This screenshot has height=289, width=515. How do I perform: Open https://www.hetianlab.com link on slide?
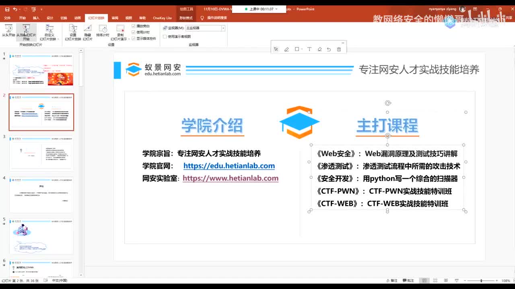(x=231, y=178)
